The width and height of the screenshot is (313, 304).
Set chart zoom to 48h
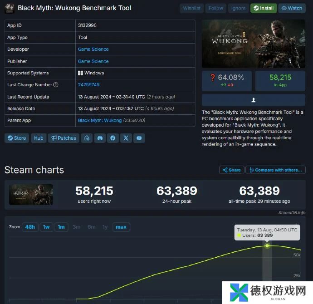pyautogui.click(x=30, y=227)
